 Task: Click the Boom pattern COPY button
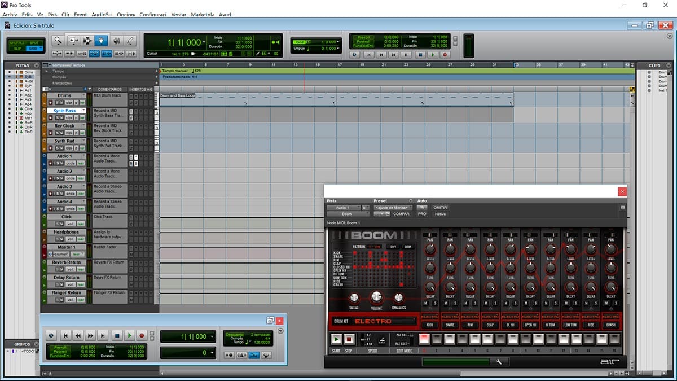click(393, 247)
